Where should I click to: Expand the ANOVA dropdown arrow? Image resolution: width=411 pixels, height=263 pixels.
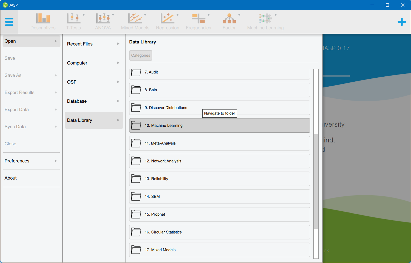point(113,15)
